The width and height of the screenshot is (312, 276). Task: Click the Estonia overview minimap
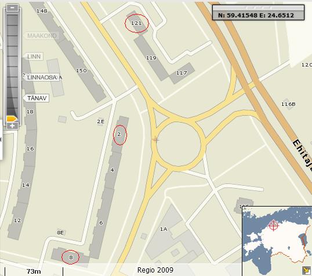(x=277, y=241)
